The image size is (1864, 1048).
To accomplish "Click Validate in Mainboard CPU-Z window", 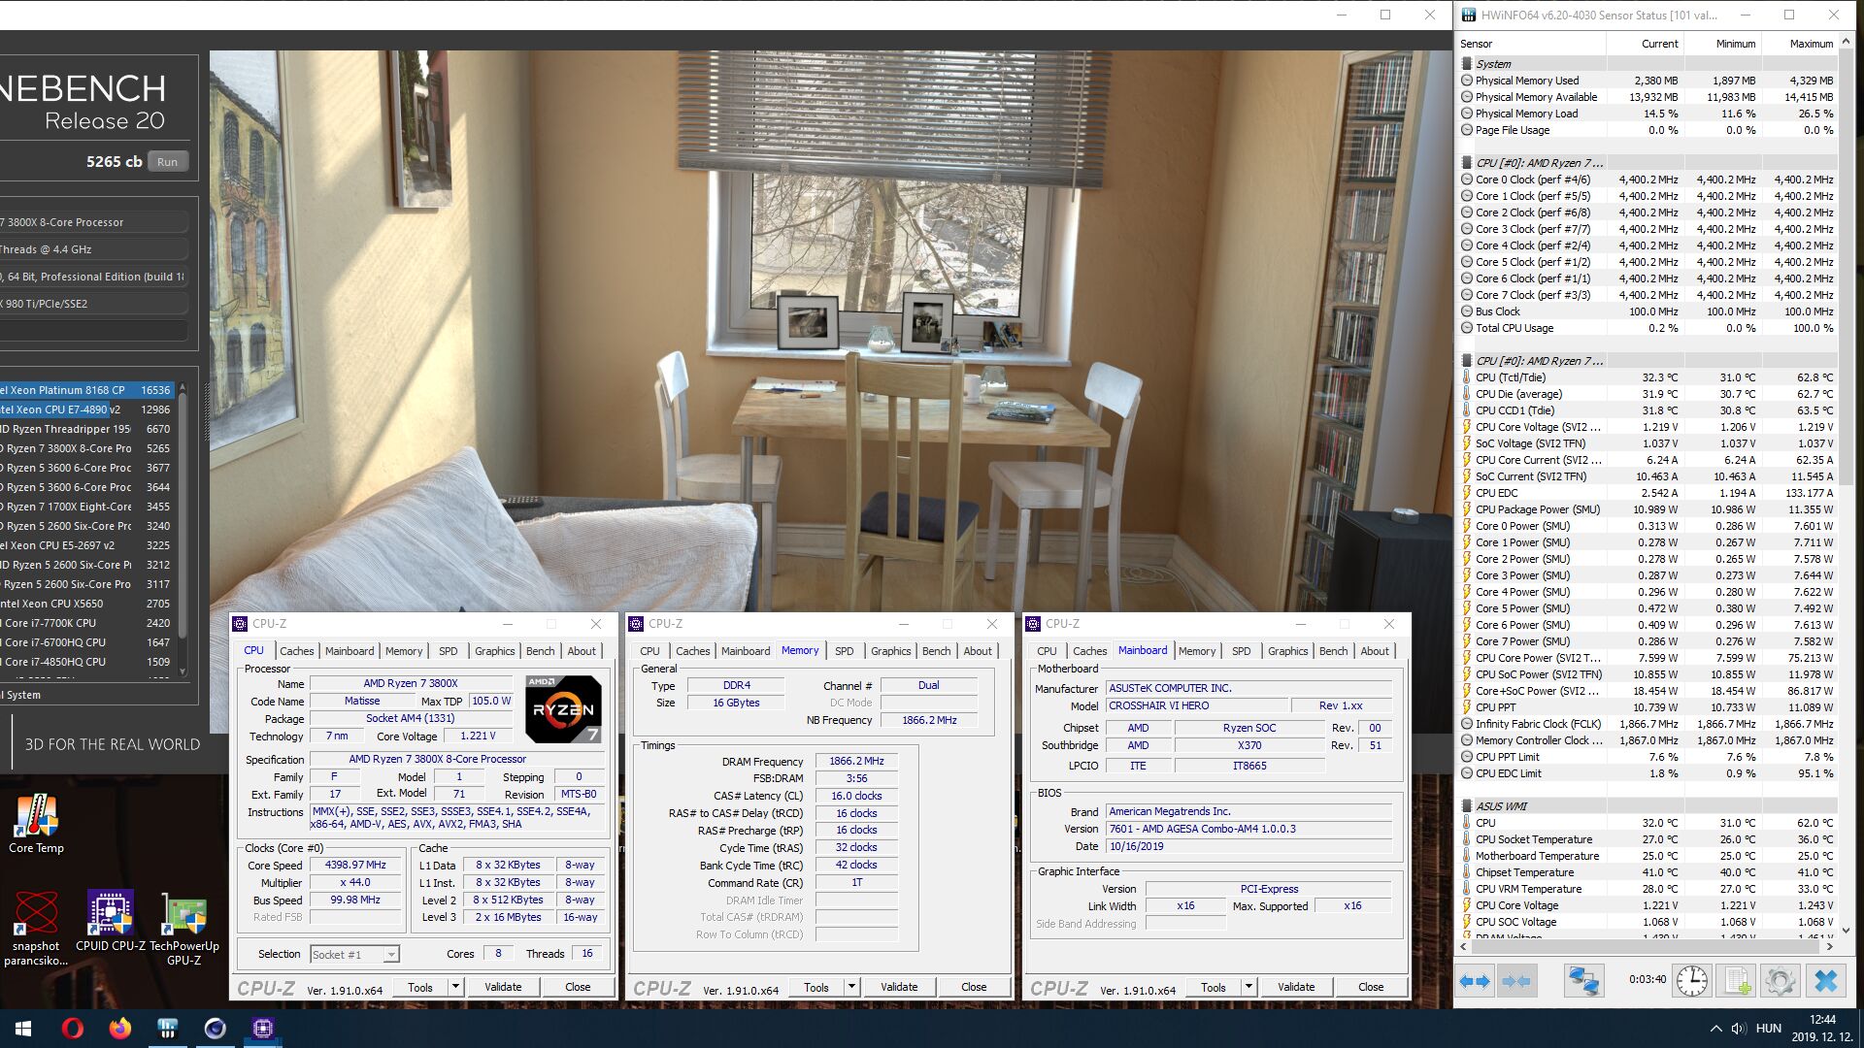I will point(1296,987).
